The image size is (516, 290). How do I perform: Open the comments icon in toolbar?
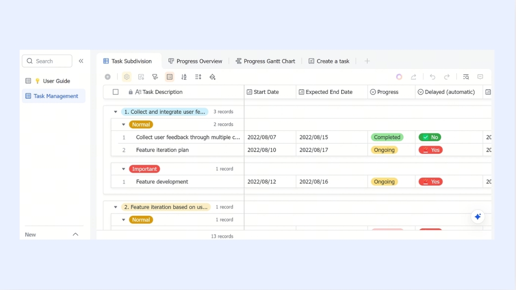click(x=481, y=77)
